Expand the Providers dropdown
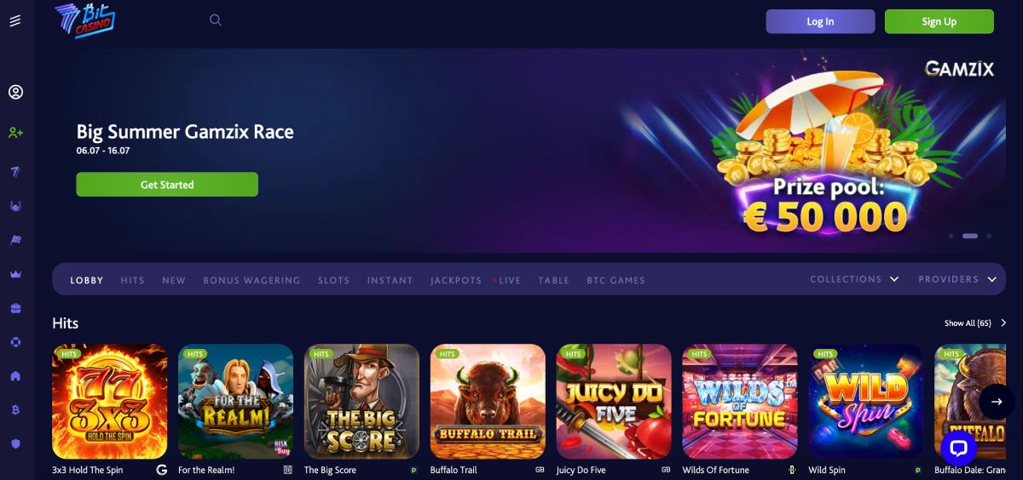Viewport: 1023px width, 480px height. click(957, 279)
